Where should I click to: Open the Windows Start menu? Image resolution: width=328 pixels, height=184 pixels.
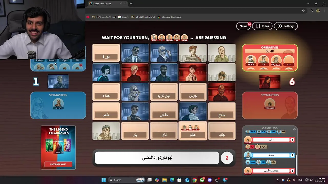[104, 180]
